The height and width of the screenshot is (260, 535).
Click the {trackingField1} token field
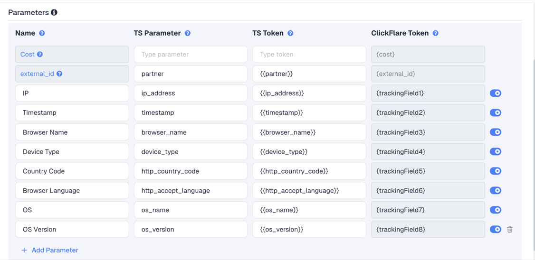(428, 93)
